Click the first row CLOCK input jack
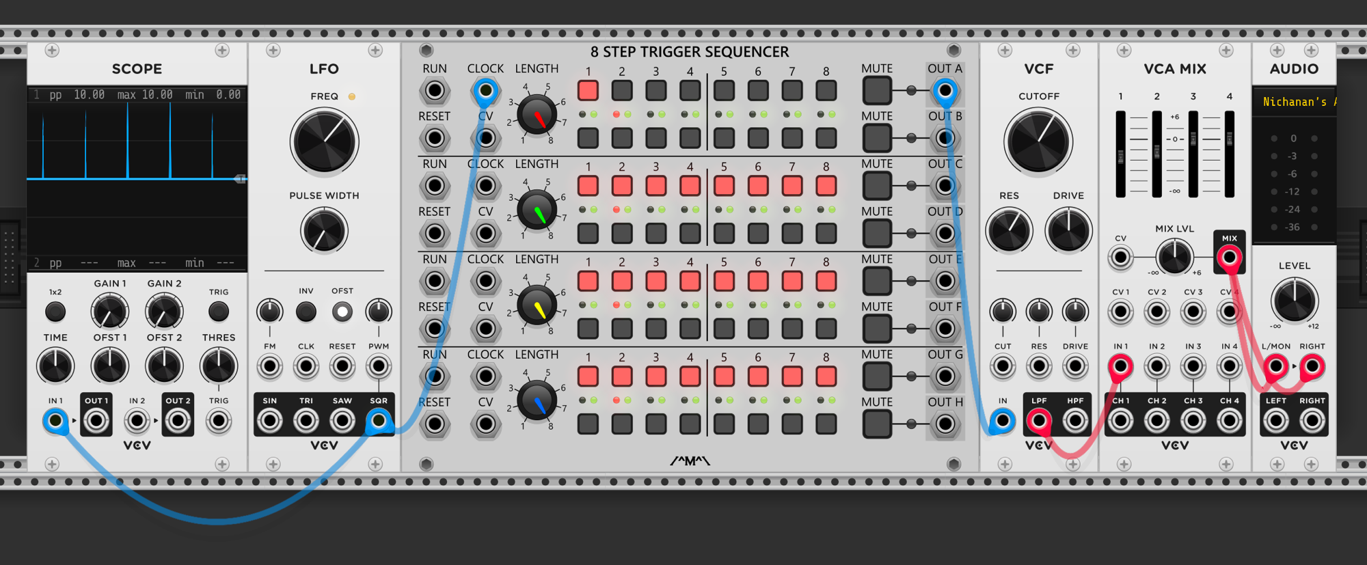This screenshot has width=1367, height=565. 486,90
